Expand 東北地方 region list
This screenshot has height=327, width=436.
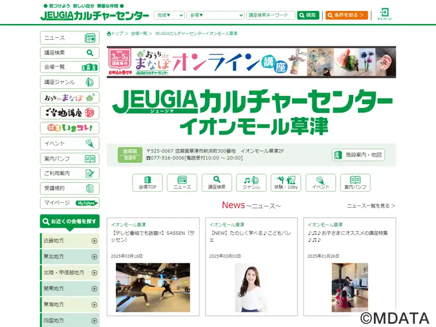(x=70, y=257)
